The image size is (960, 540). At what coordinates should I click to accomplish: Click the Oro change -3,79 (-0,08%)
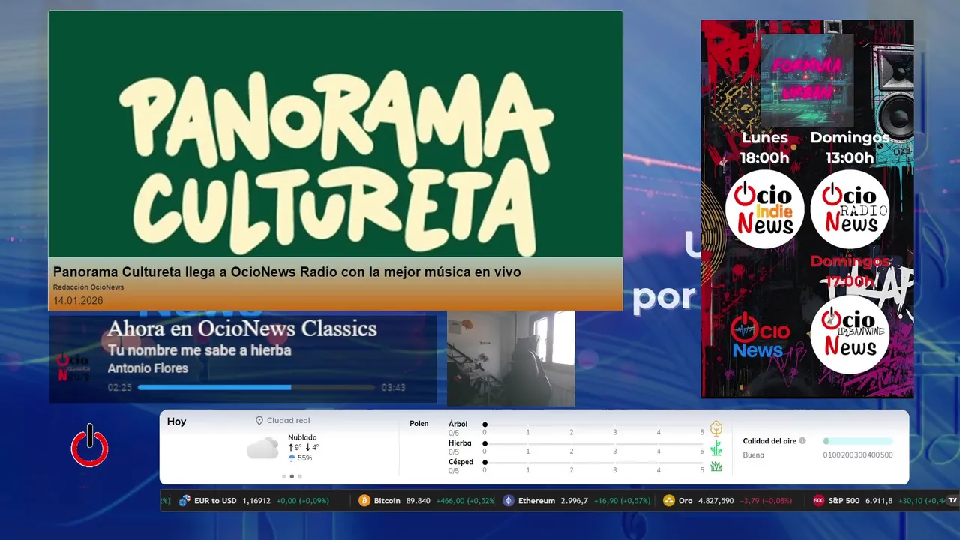click(x=766, y=501)
